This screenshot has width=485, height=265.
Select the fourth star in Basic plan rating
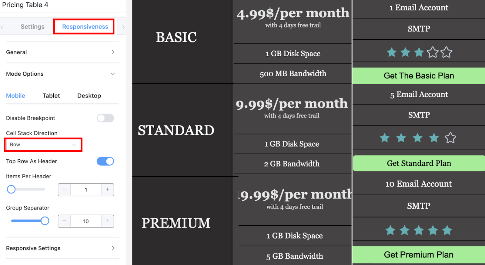pos(433,52)
